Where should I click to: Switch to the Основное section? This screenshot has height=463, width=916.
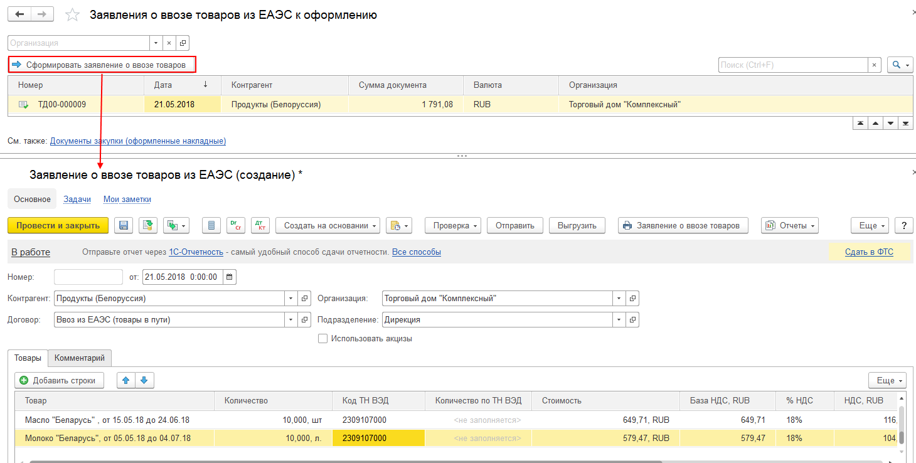click(32, 200)
